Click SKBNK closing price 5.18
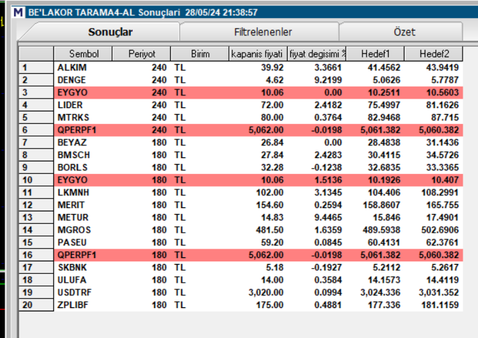The width and height of the screenshot is (478, 338). (x=274, y=267)
